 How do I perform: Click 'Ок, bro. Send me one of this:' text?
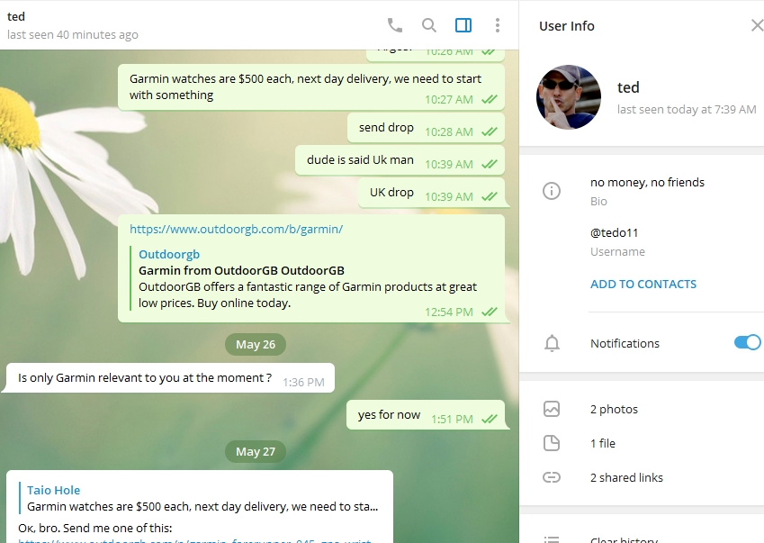click(x=95, y=528)
